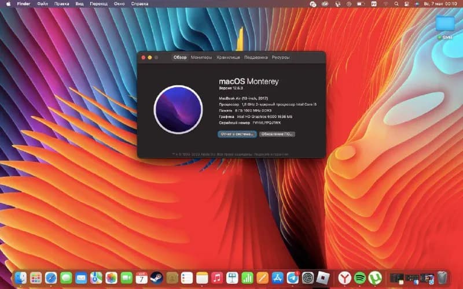Minimize the About This Mac window

point(150,57)
